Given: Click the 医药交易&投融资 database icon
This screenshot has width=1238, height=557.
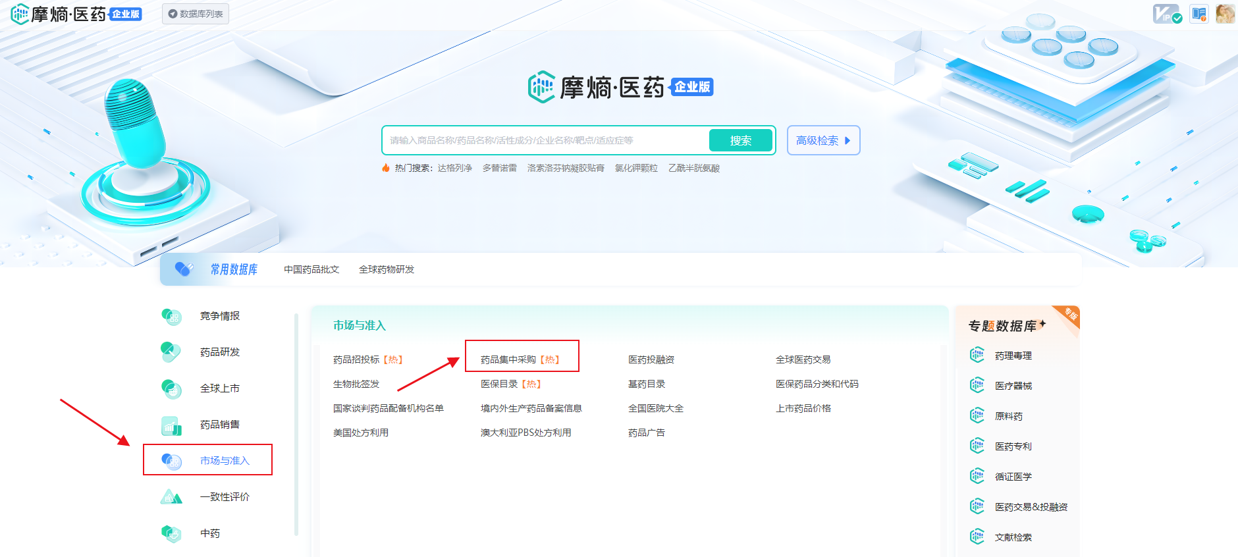Looking at the screenshot, I should pos(977,506).
